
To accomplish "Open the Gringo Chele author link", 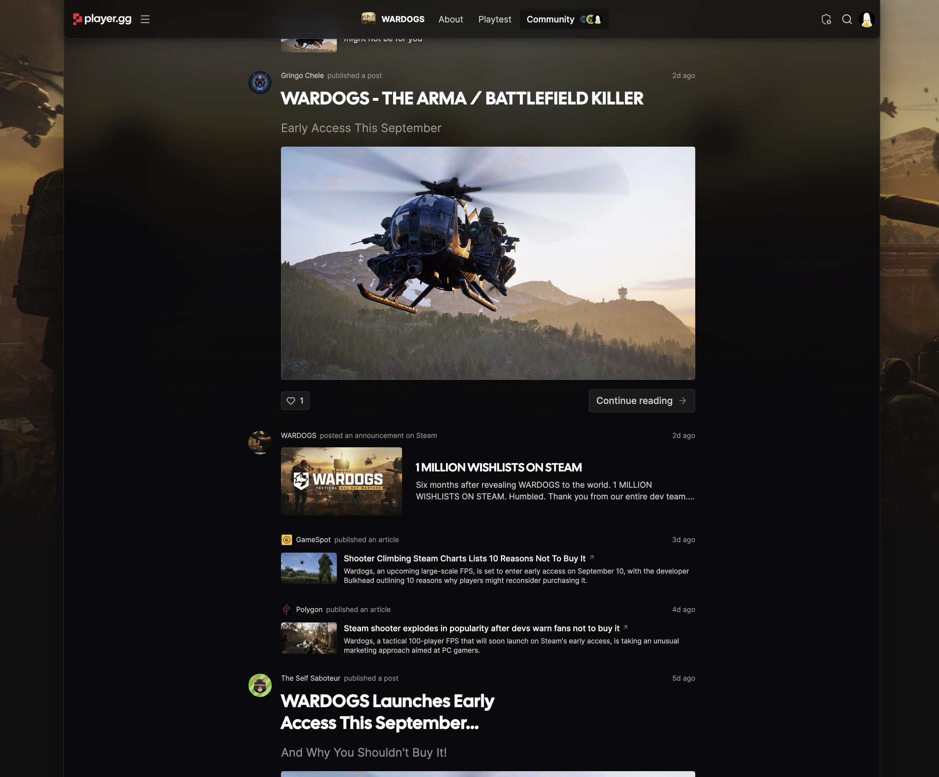I will 302,76.
